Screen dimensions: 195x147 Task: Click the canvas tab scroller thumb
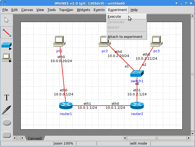coord(19,138)
